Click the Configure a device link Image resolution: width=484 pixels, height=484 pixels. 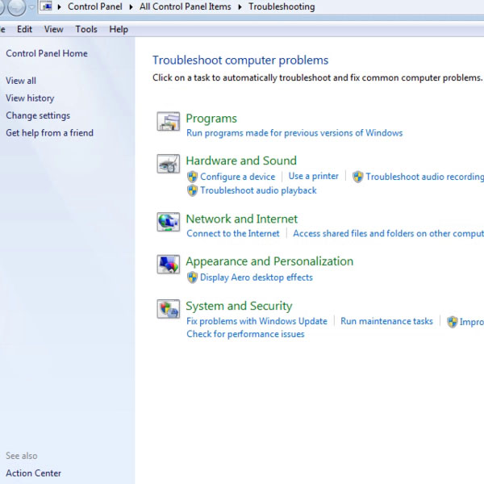click(237, 177)
